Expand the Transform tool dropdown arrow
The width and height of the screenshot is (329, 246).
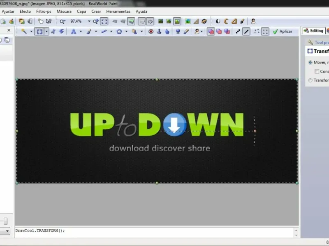(46, 32)
